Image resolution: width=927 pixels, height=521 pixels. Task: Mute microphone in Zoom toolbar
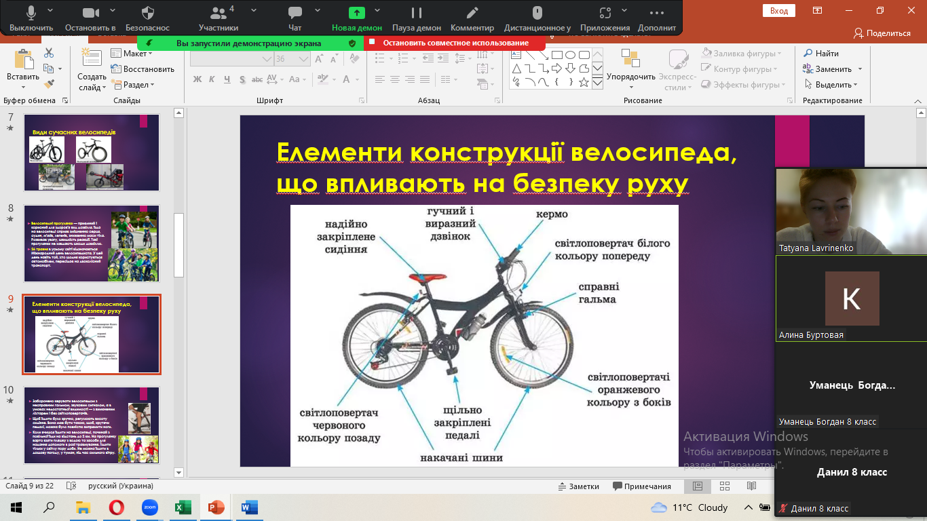pos(31,18)
